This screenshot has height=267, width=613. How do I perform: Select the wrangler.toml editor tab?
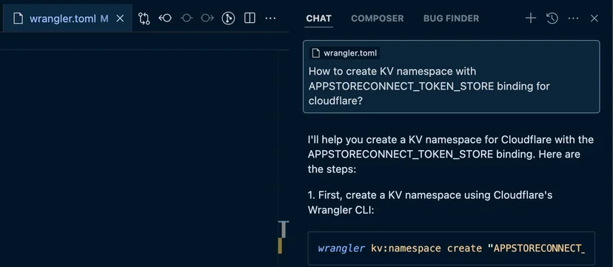[x=62, y=18]
